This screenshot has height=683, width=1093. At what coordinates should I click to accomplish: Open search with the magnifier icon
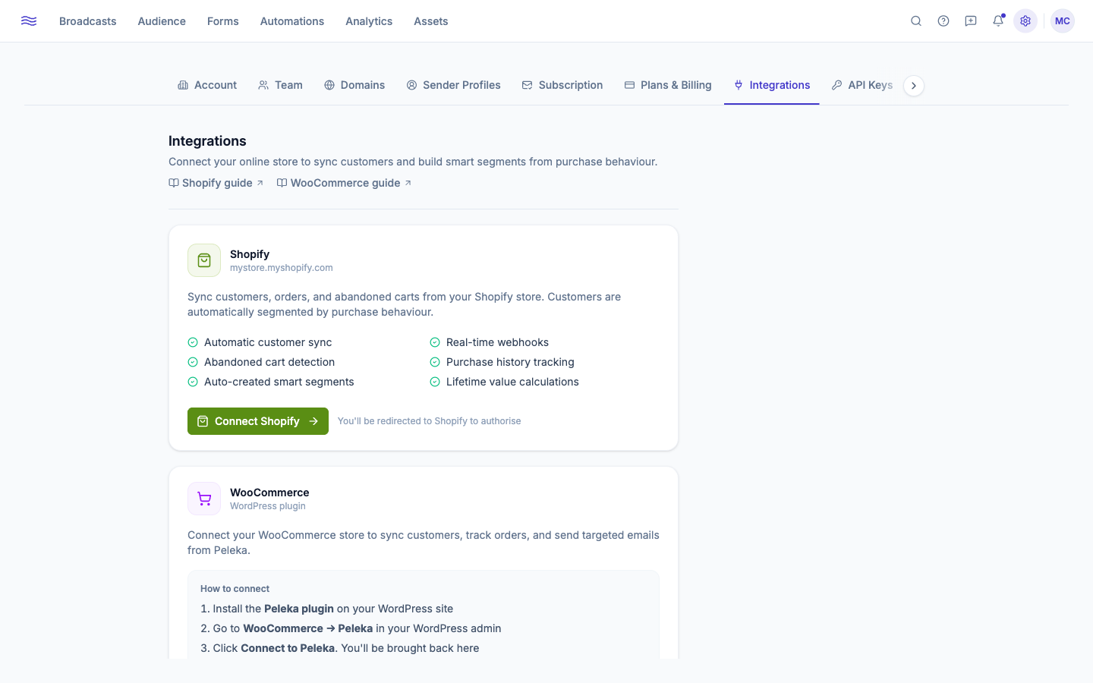916,21
